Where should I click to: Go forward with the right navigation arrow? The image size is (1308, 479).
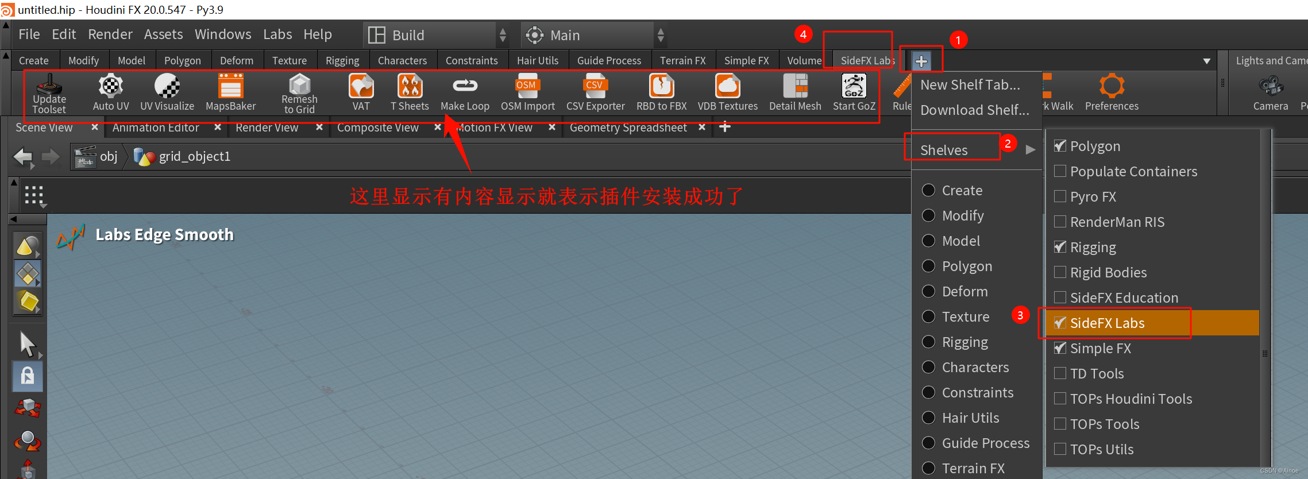[51, 157]
